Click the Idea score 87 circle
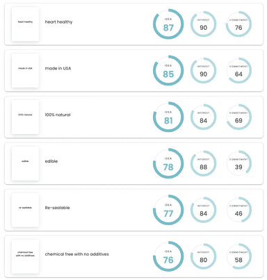This screenshot has height=280, width=267. click(168, 24)
